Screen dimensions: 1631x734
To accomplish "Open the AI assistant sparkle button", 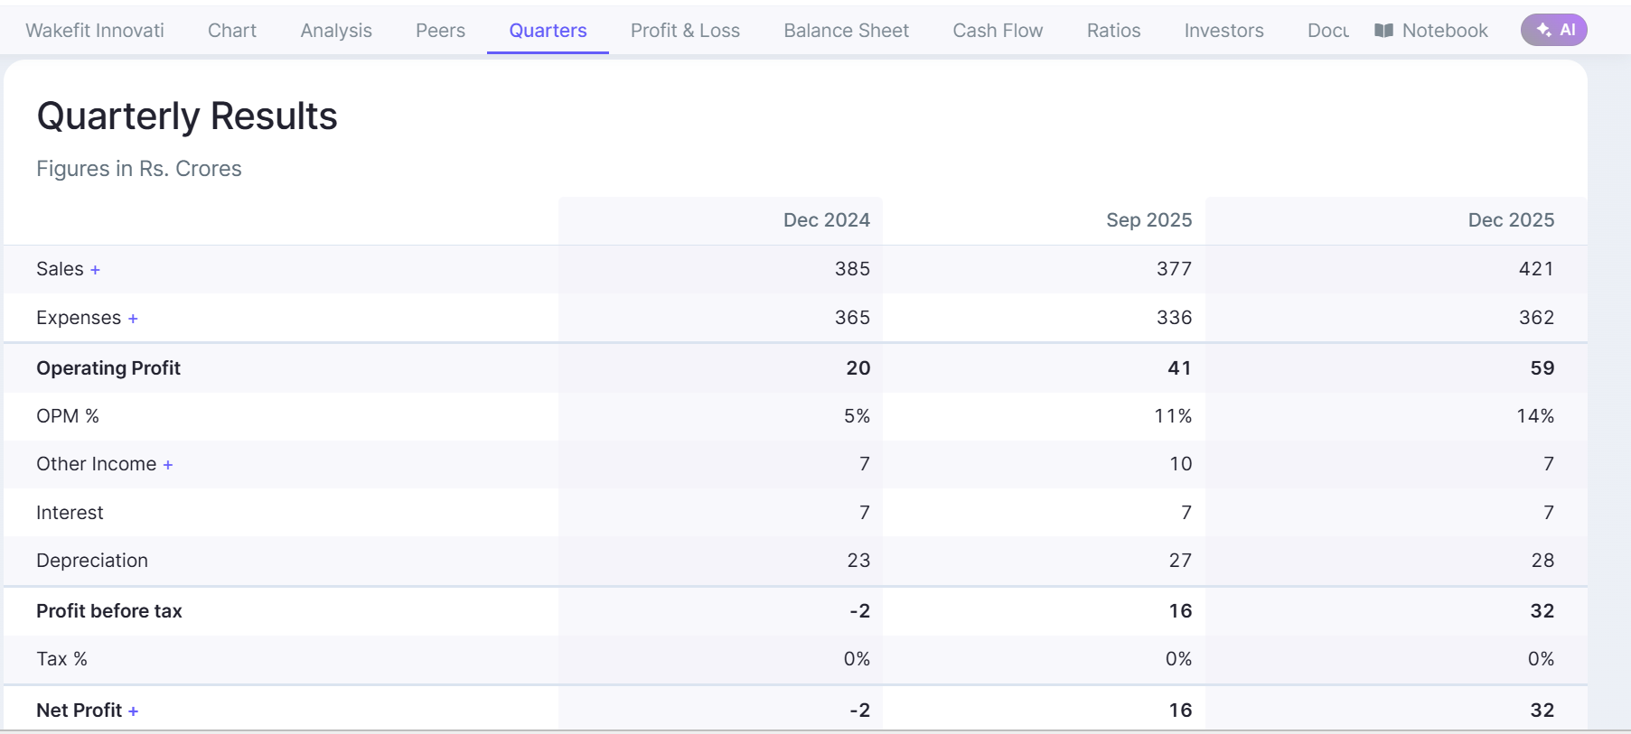I will tap(1553, 30).
